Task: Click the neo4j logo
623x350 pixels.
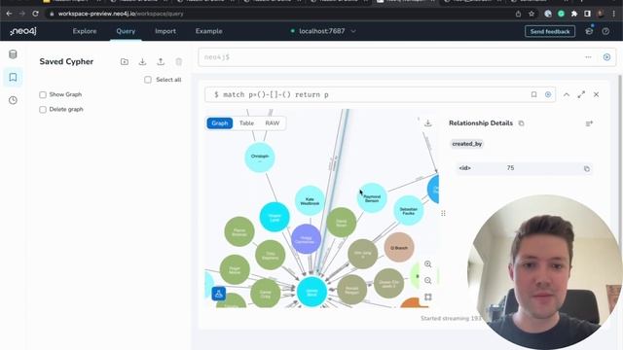Action: (x=23, y=31)
